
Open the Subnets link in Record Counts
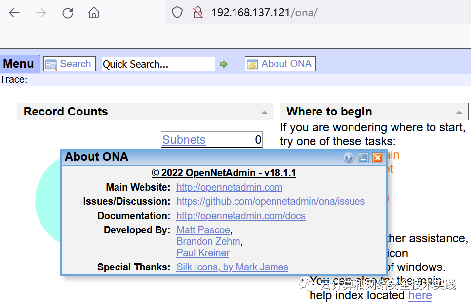tap(184, 140)
